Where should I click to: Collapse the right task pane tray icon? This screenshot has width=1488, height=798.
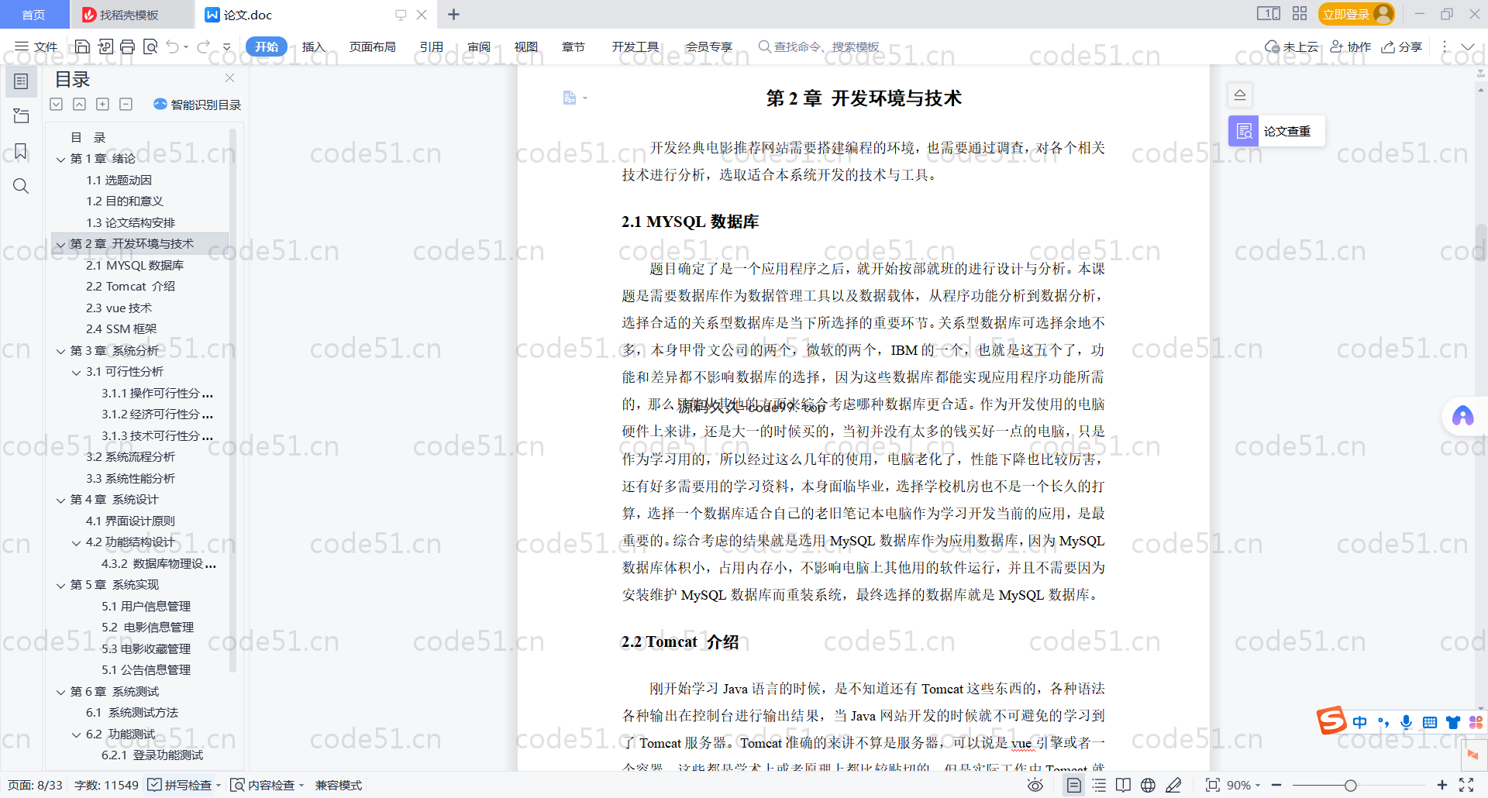pos(1240,95)
